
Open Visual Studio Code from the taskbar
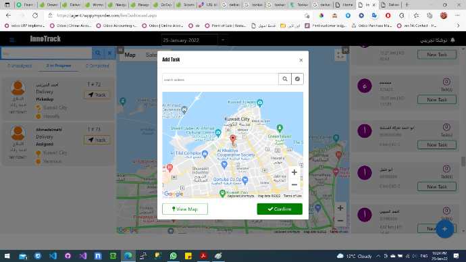point(53,256)
